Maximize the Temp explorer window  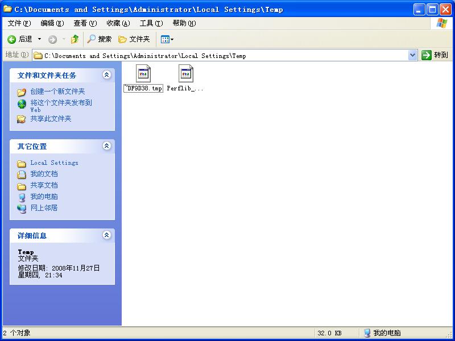coord(432,10)
